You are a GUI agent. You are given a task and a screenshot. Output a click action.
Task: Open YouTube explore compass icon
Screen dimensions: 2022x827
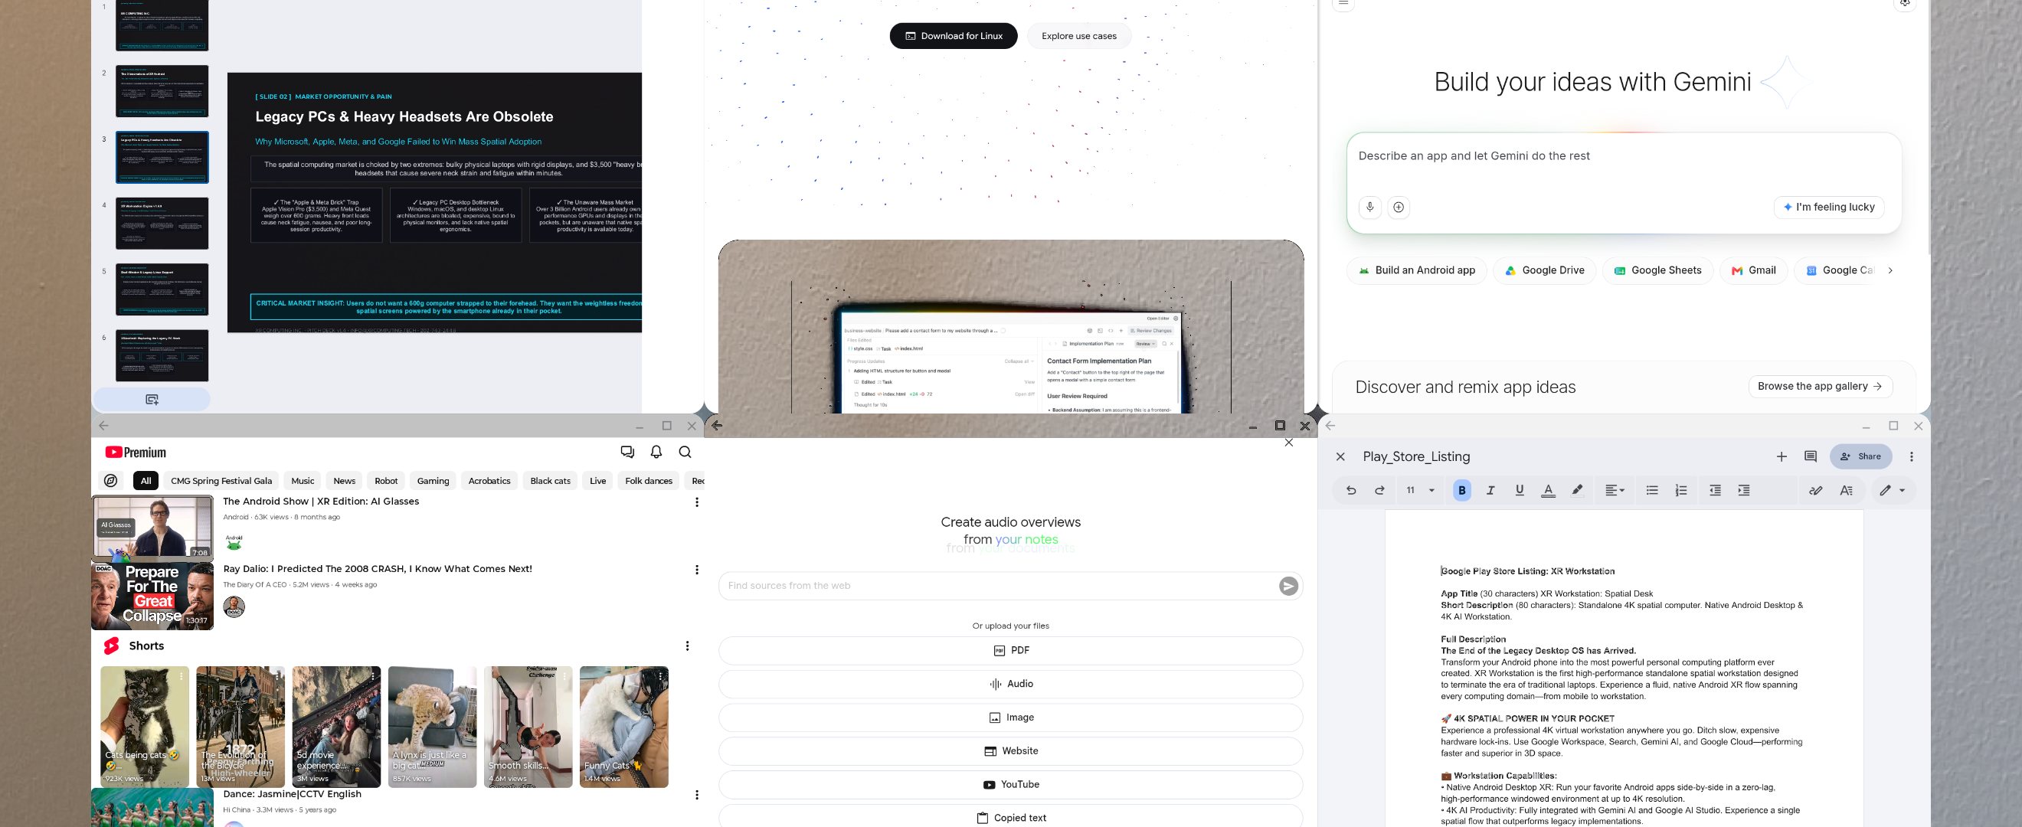click(111, 481)
